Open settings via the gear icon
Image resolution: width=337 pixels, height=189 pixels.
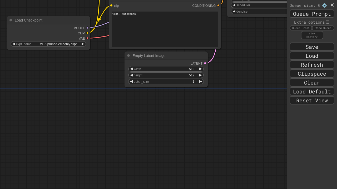pos(324,5)
